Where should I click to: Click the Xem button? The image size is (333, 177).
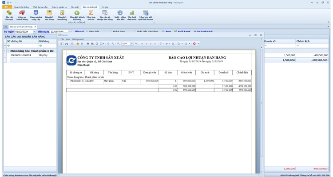tap(166, 32)
